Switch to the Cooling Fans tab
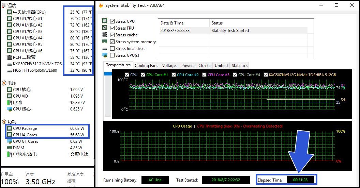 tap(146, 66)
